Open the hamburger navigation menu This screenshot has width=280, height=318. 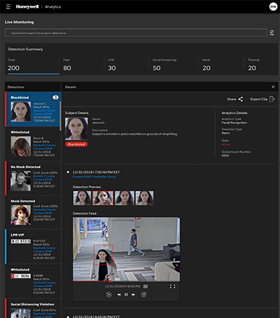pyautogui.click(x=8, y=7)
